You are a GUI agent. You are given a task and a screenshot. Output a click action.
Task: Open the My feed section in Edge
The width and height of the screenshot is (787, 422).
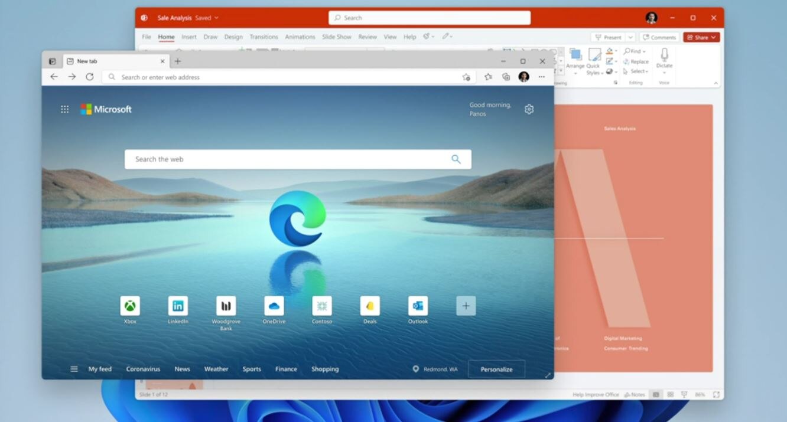coord(100,369)
